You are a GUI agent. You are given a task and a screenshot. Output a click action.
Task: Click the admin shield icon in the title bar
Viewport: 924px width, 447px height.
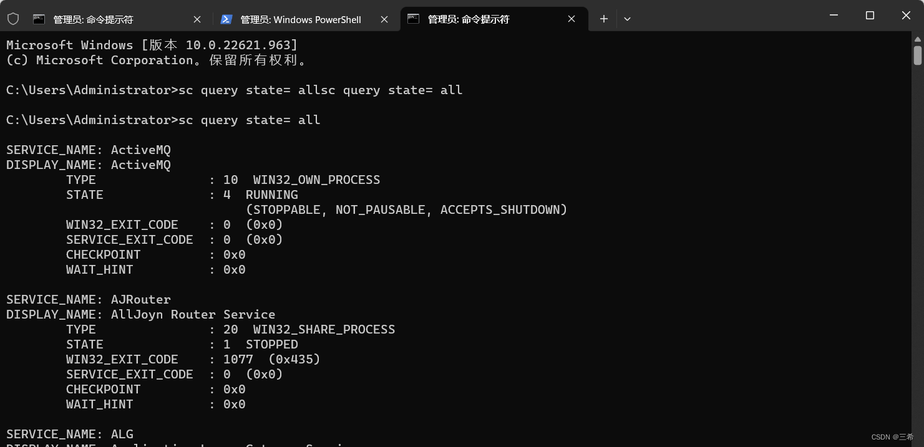(x=12, y=19)
